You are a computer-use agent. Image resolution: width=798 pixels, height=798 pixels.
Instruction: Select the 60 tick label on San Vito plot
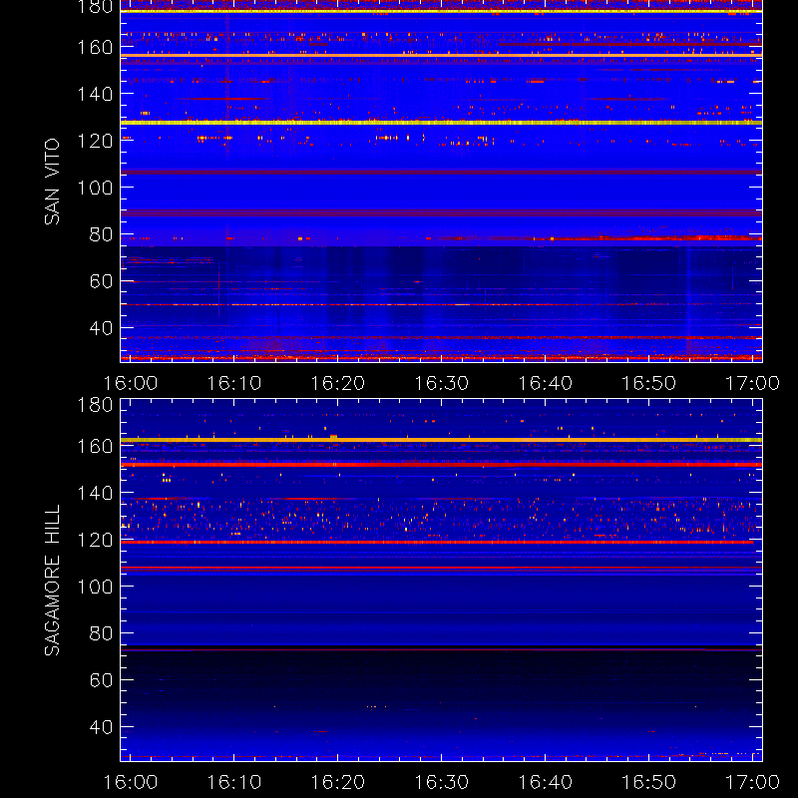(x=102, y=281)
